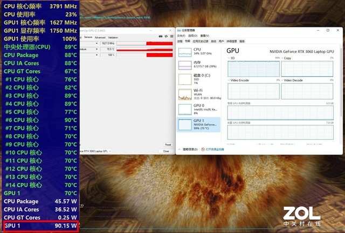Switch to Advanced tab in GPU-Z
Image resolution: width=345 pixels, height=233 pixels.
click(100, 38)
